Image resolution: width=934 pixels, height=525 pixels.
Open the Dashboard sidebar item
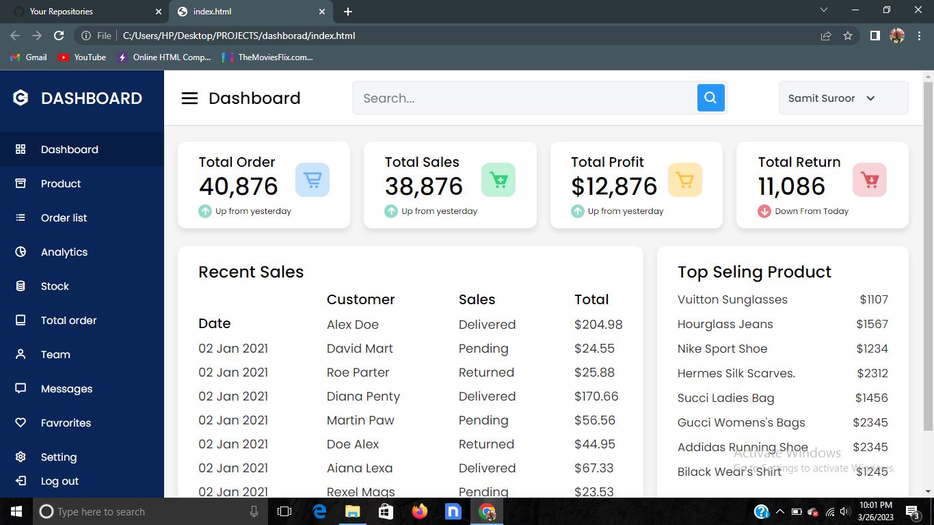tap(82, 149)
